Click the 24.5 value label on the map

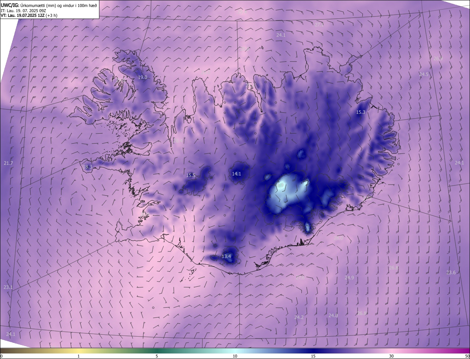pos(424,74)
